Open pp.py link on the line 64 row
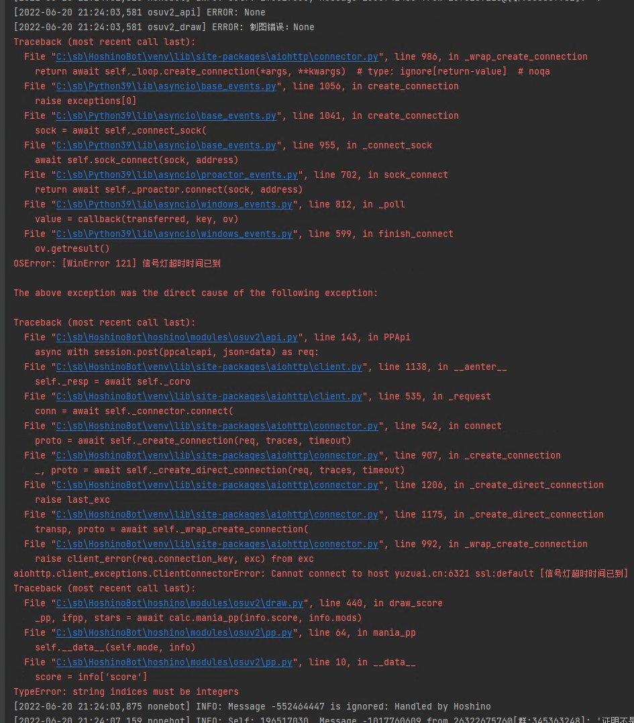This screenshot has width=634, height=723. click(x=174, y=632)
